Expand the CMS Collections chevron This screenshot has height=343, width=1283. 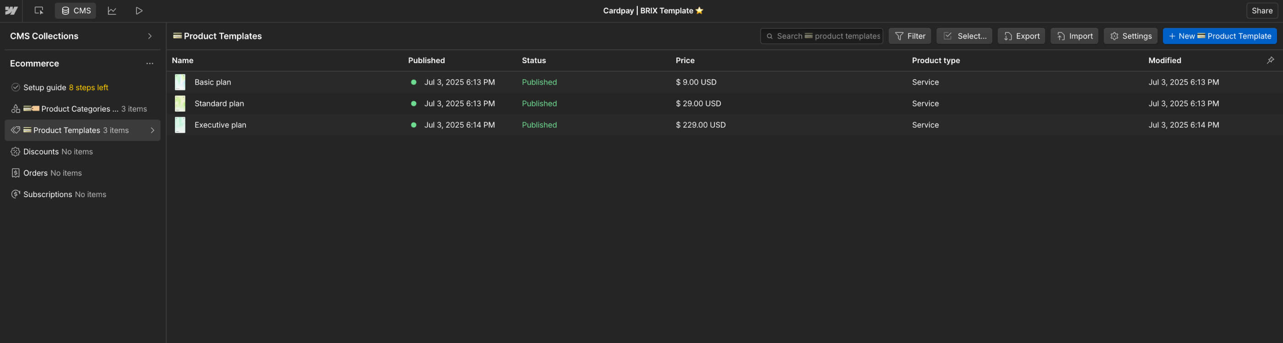[150, 36]
